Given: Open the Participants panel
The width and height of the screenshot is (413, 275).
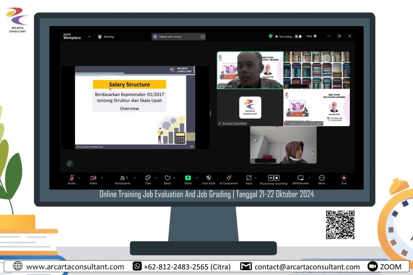Looking at the screenshot, I should pos(122,178).
